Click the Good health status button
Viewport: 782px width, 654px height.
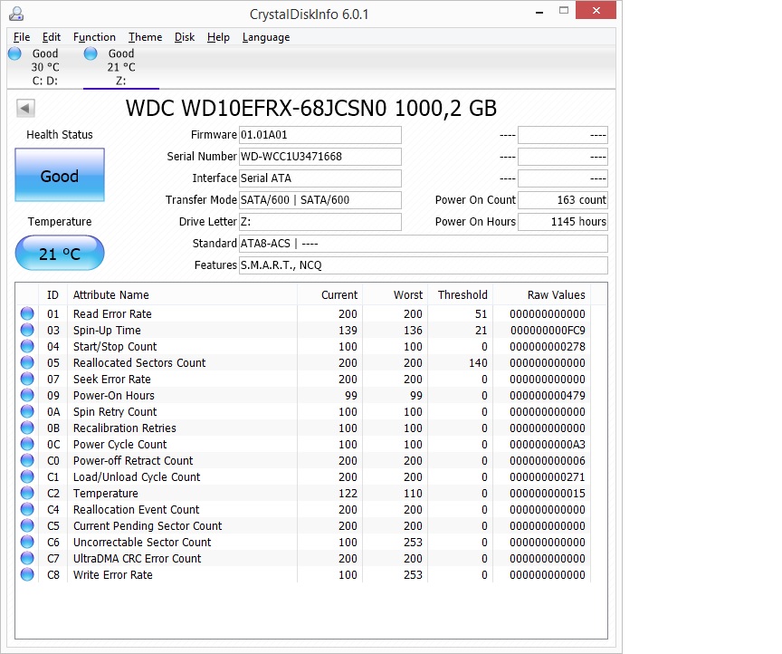tap(60, 175)
